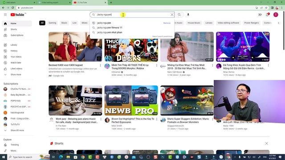Expand Show more in the sidebar

pos(17,75)
